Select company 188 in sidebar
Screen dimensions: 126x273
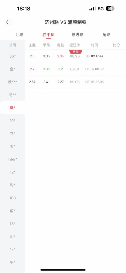click(x=13, y=198)
